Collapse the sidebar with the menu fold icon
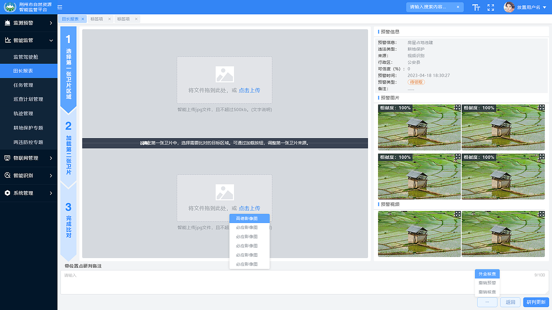552x310 pixels. pos(60,7)
